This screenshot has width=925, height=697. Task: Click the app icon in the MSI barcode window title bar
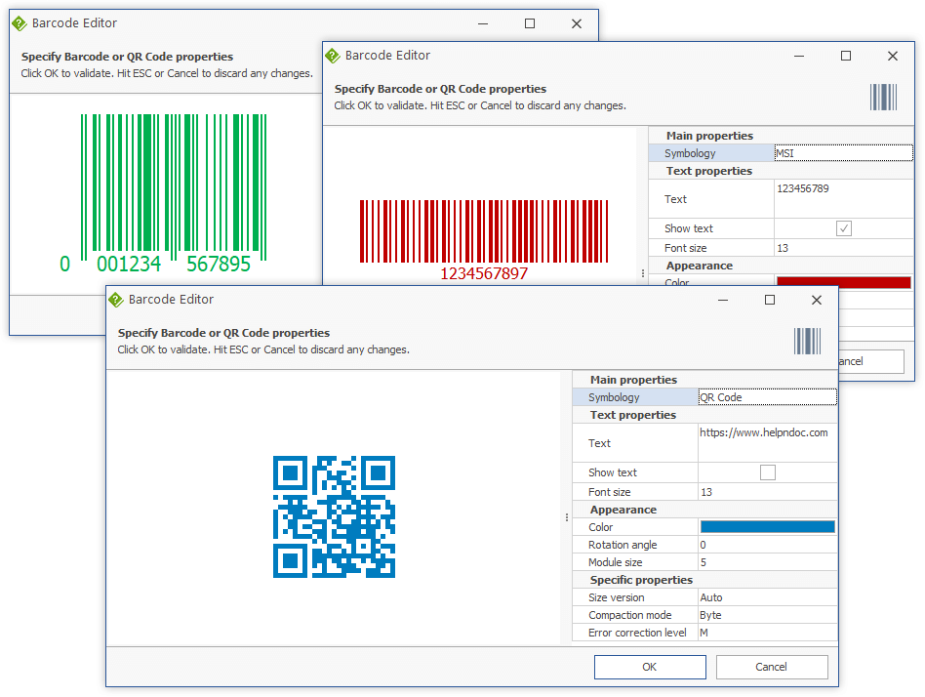coord(333,56)
